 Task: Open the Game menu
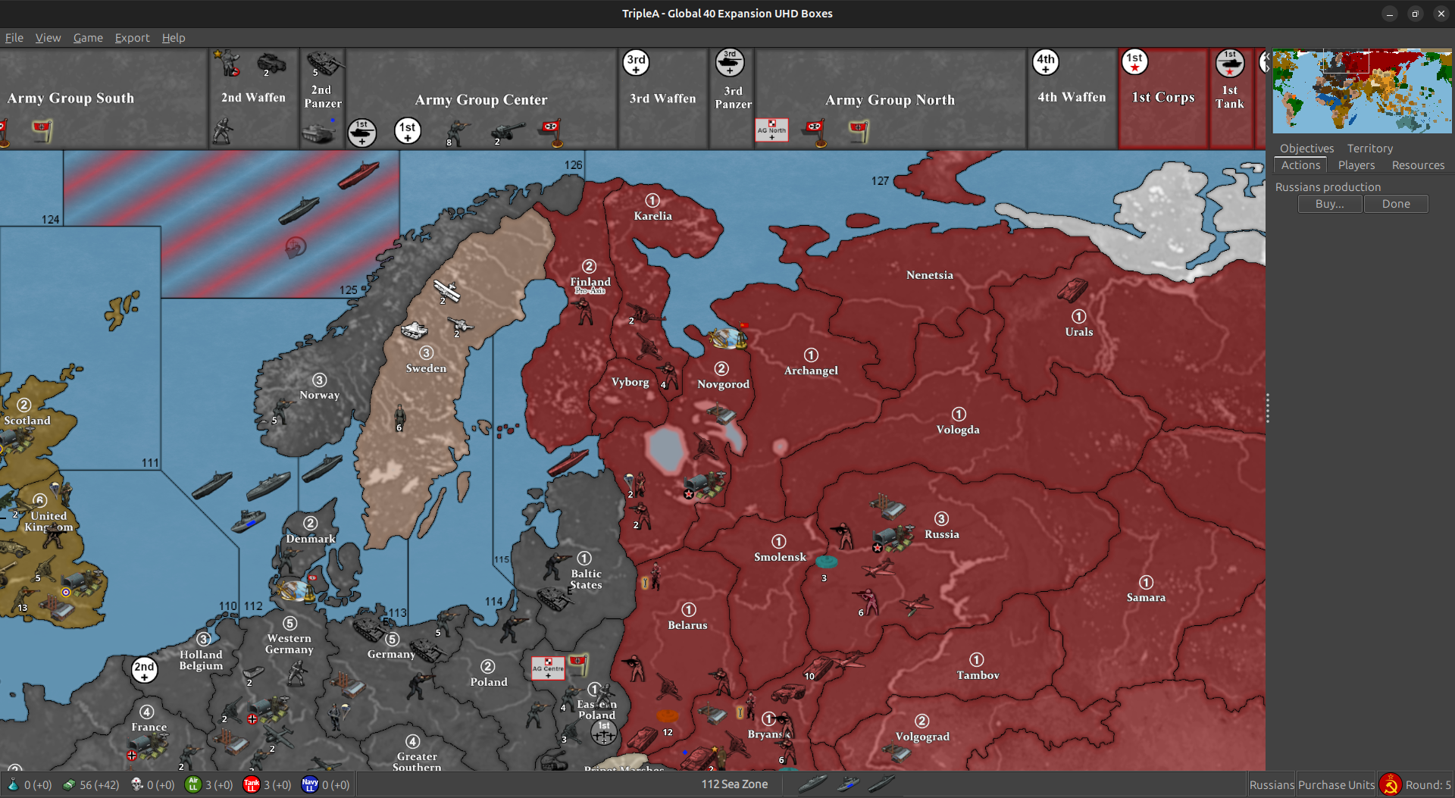(x=88, y=38)
